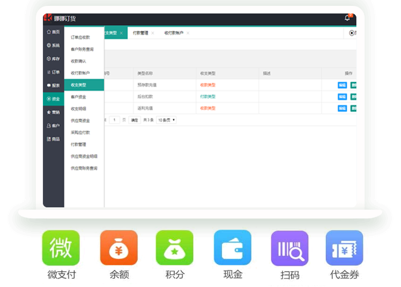Open 报表 reports in sidebar
Image resolution: width=401 pixels, height=287 pixels.
coord(53,85)
